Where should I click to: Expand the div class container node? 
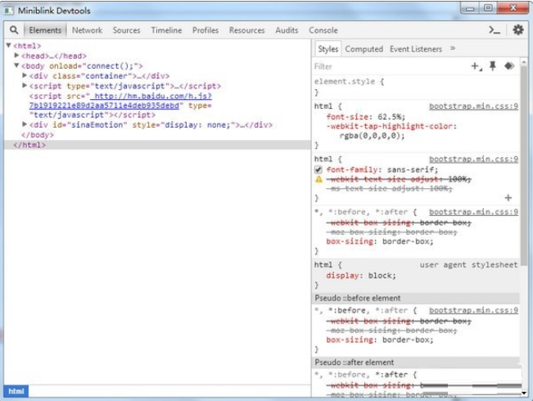coord(25,75)
